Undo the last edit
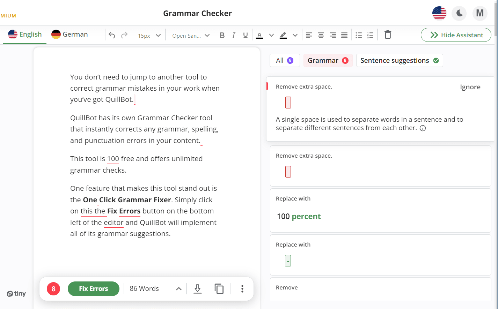Viewport: 498px width, 309px height. point(112,35)
